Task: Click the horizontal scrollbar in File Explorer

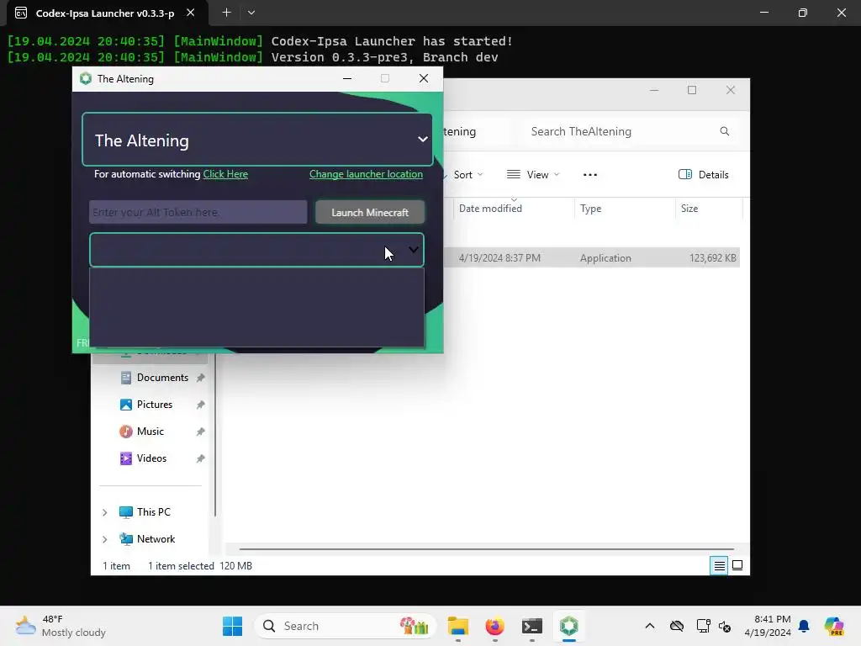Action: (x=486, y=548)
